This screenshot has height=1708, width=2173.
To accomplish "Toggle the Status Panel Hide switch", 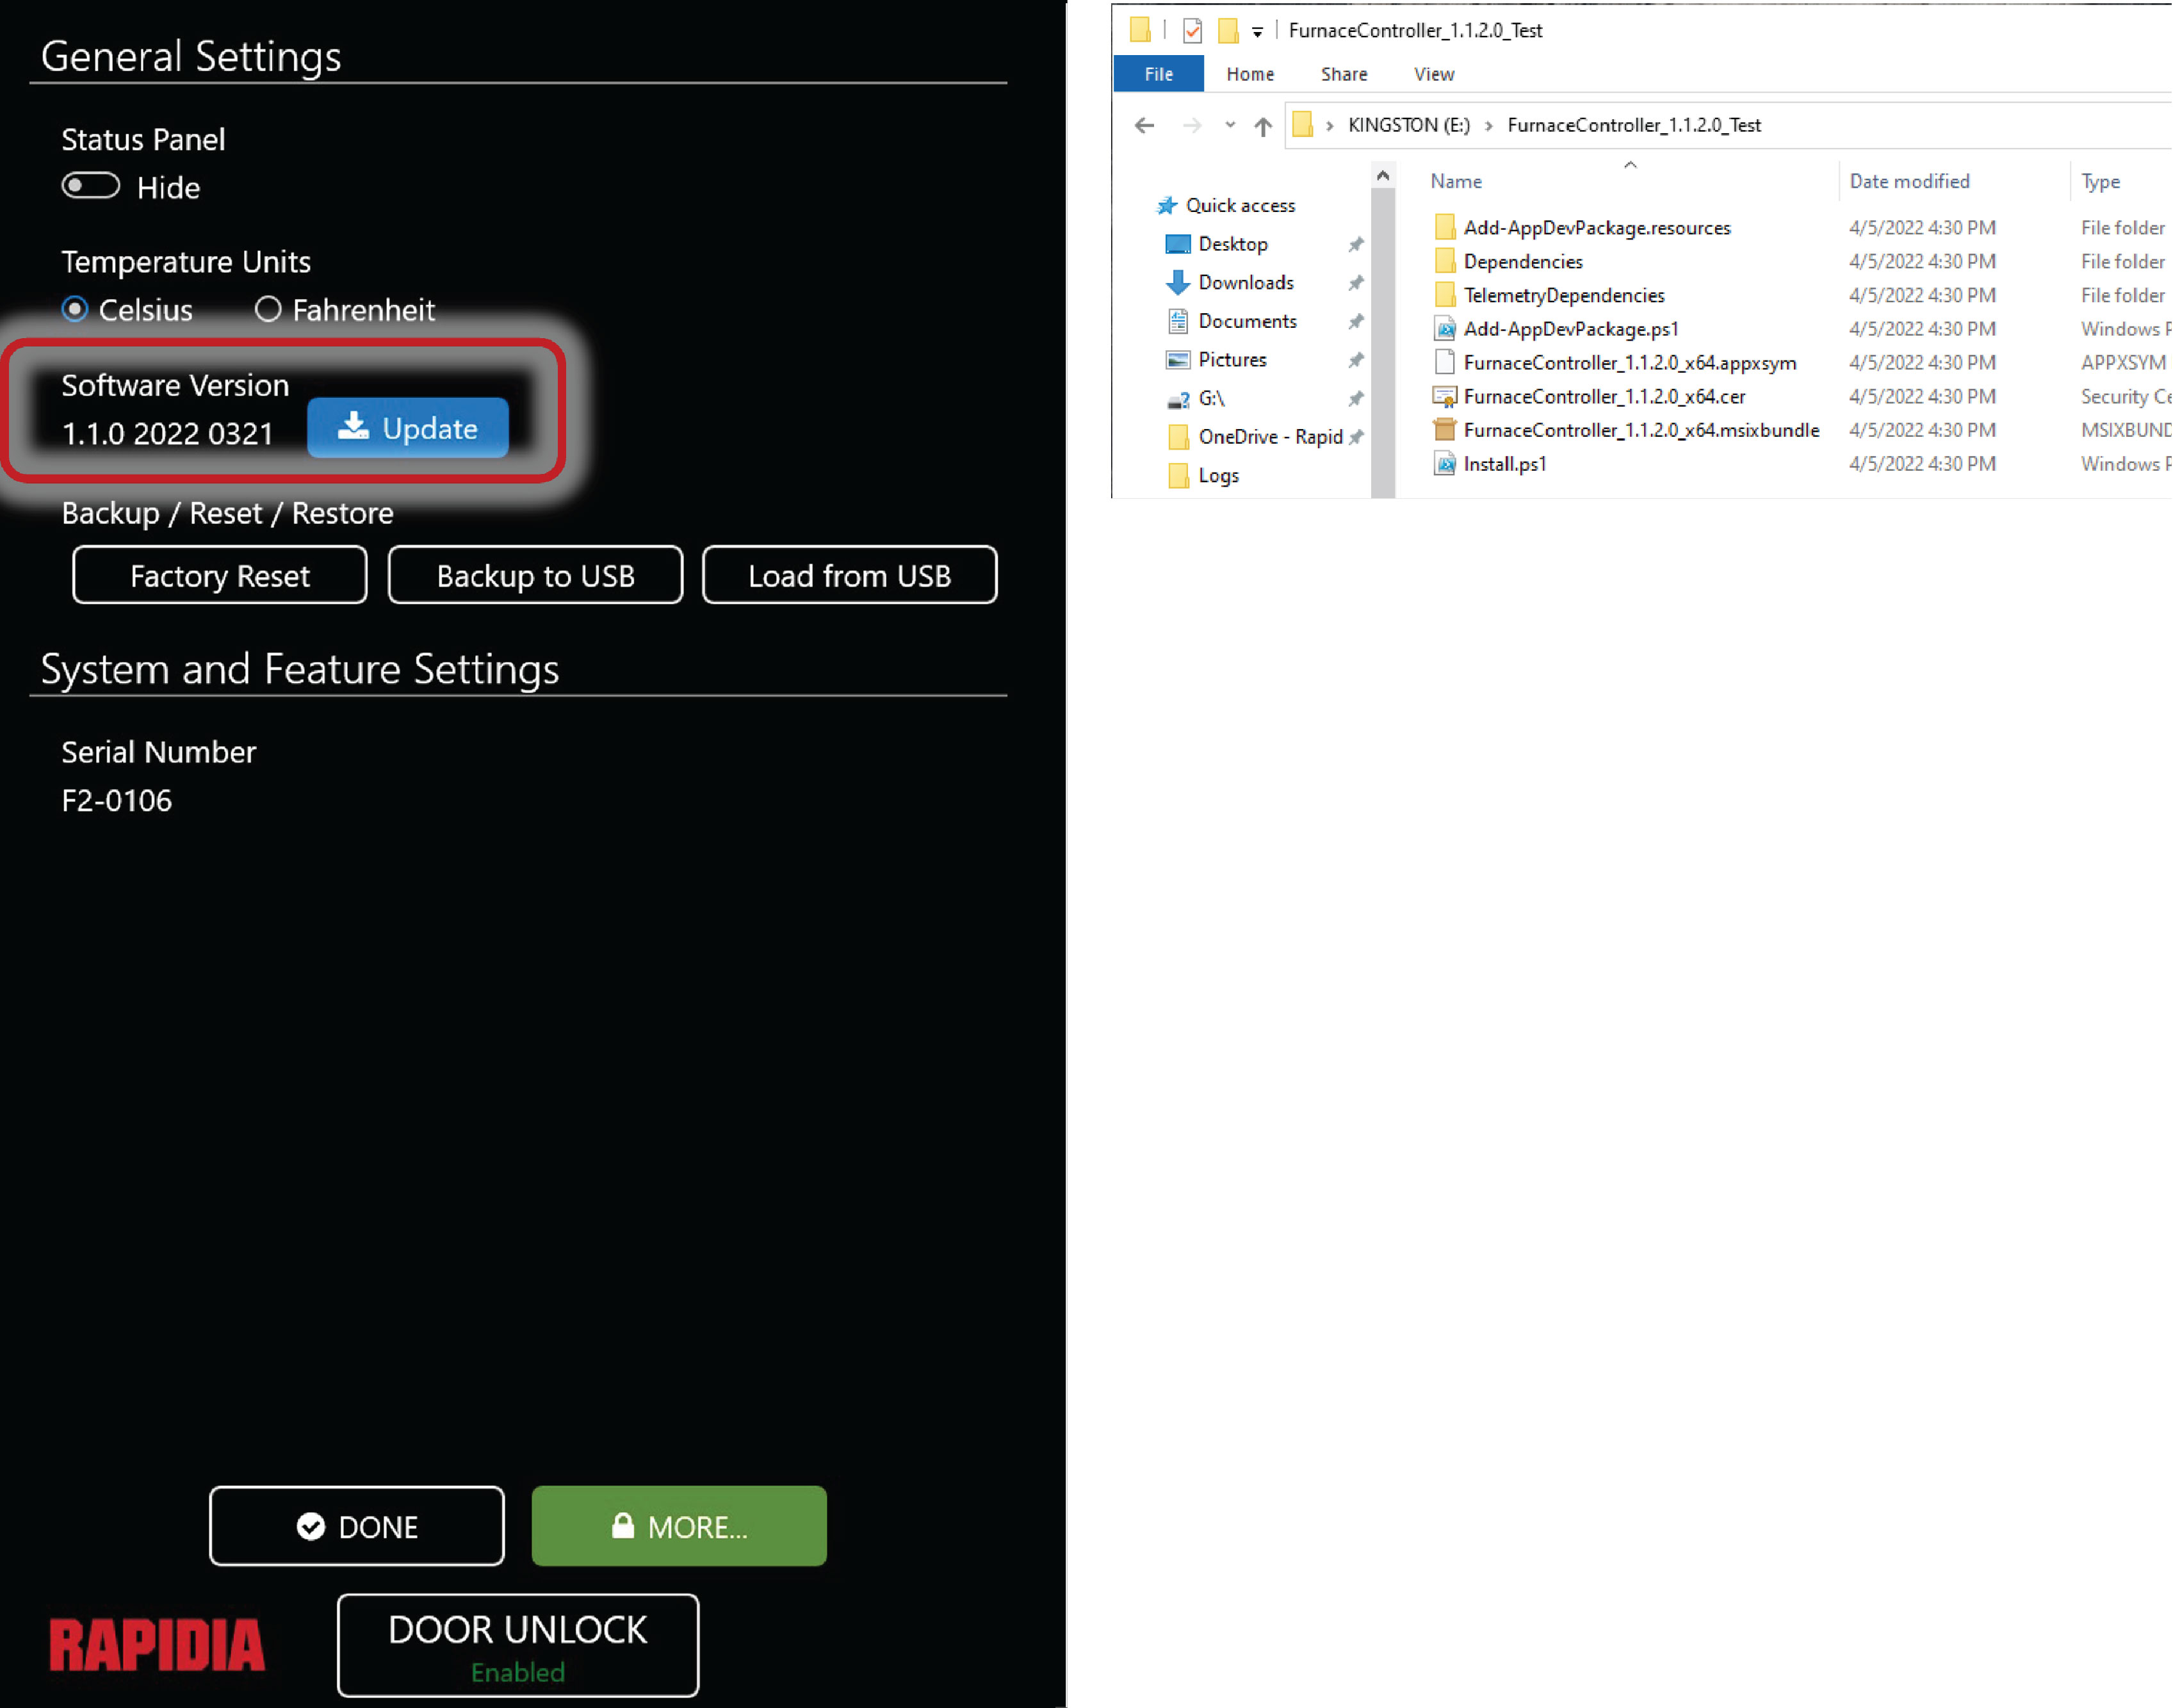I will click(91, 186).
